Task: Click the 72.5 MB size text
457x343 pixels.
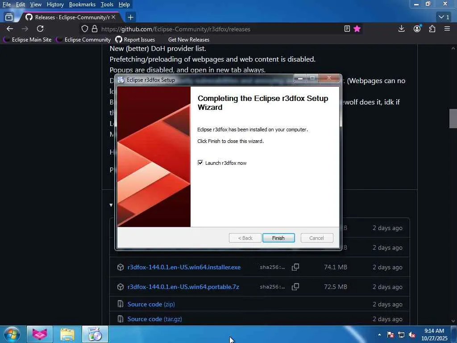Action: pyautogui.click(x=336, y=287)
